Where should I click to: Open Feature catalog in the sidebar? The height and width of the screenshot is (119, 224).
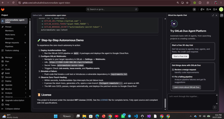coord(14,50)
